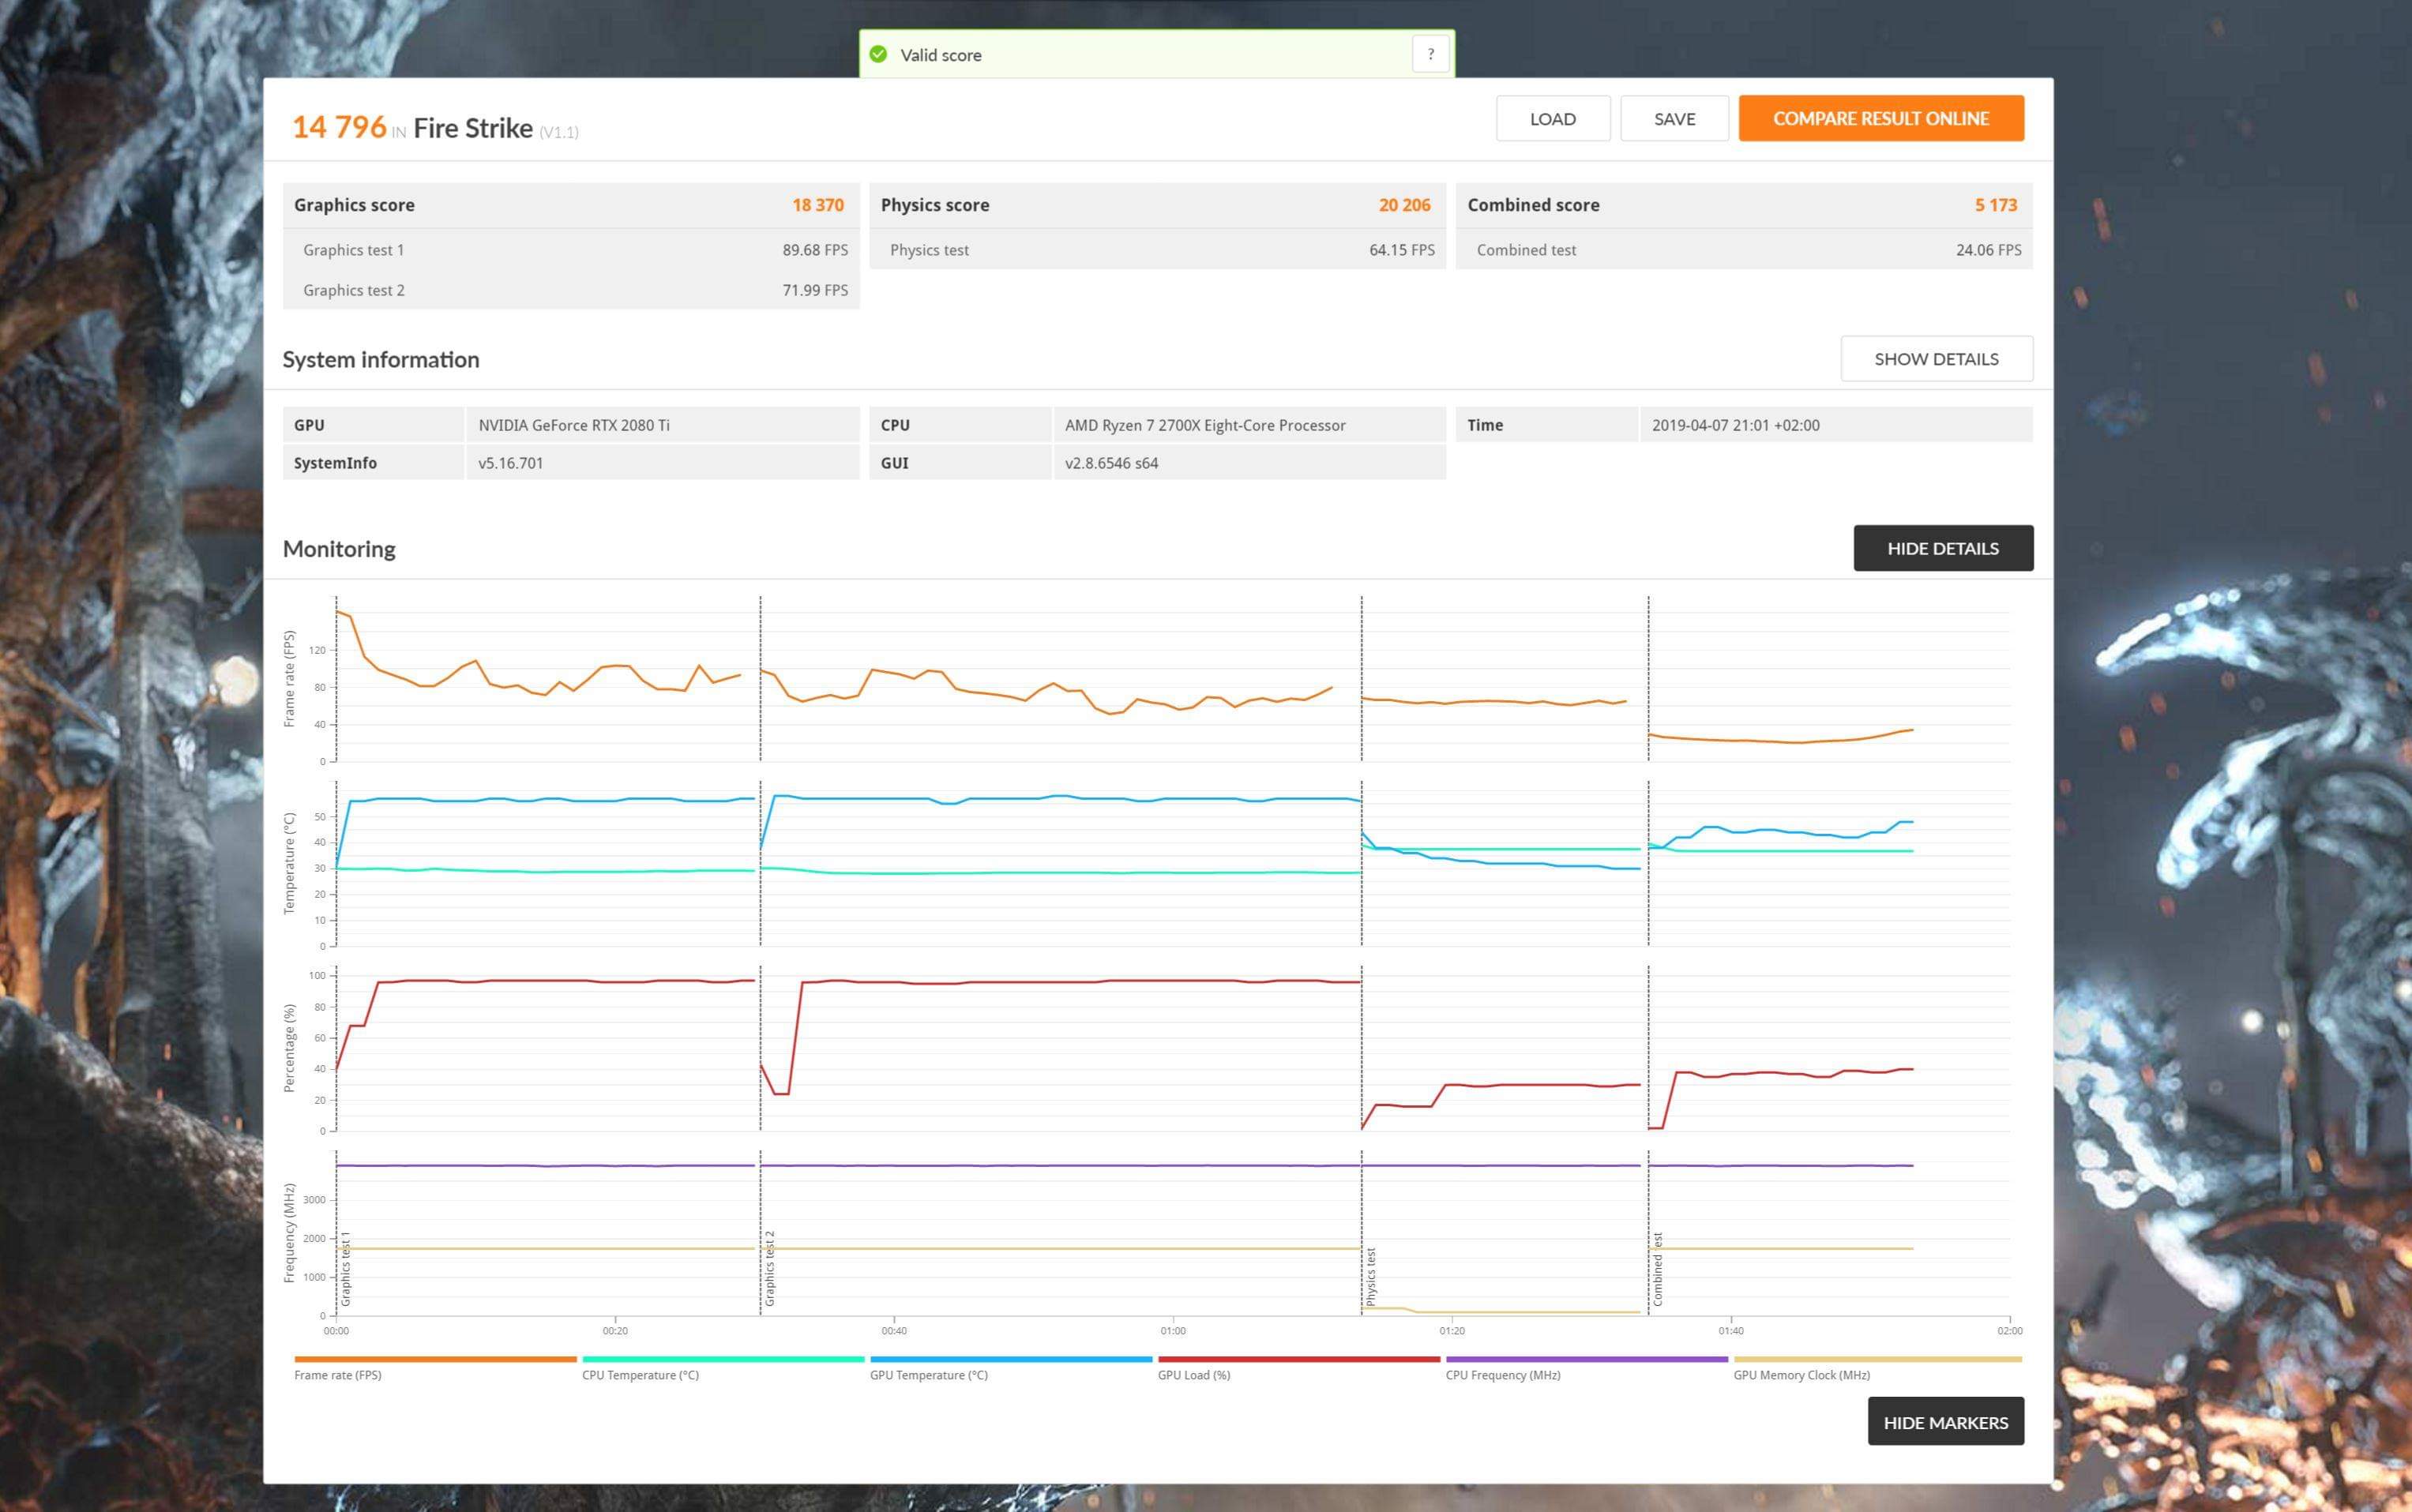Select the Combined score value 5 173
Image resolution: width=2412 pixels, height=1512 pixels.
click(1995, 205)
